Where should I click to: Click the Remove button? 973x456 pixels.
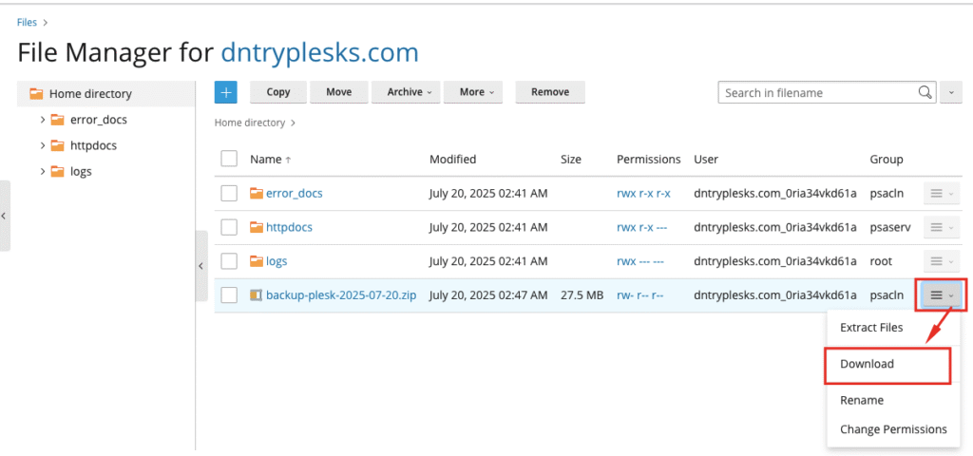point(550,92)
